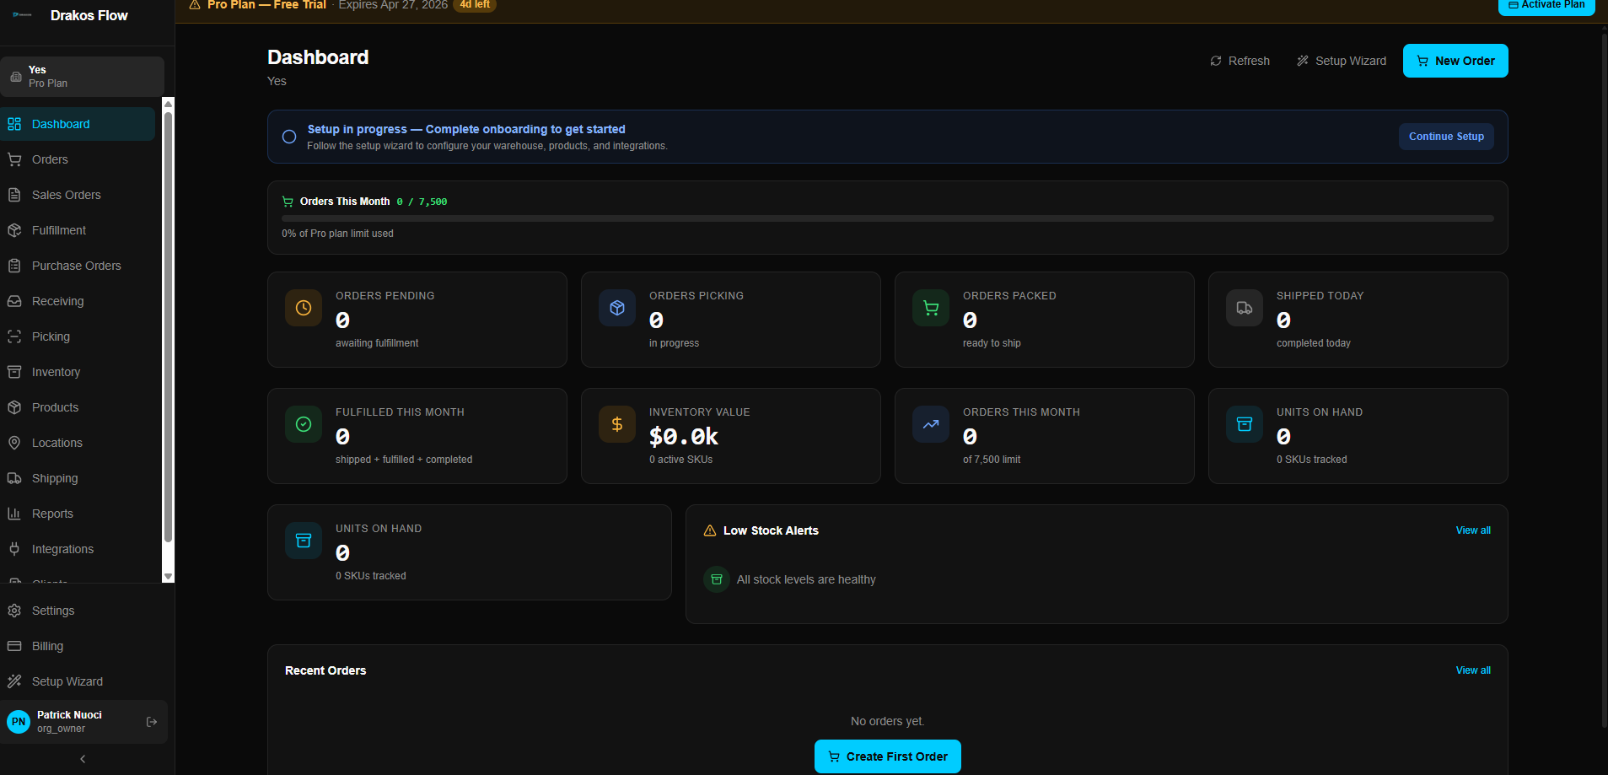1608x775 pixels.
Task: Click View all in Low Stock Alerts
Action: coord(1473,530)
